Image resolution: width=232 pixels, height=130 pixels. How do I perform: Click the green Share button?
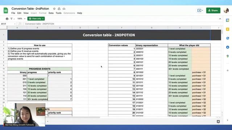[213, 10]
